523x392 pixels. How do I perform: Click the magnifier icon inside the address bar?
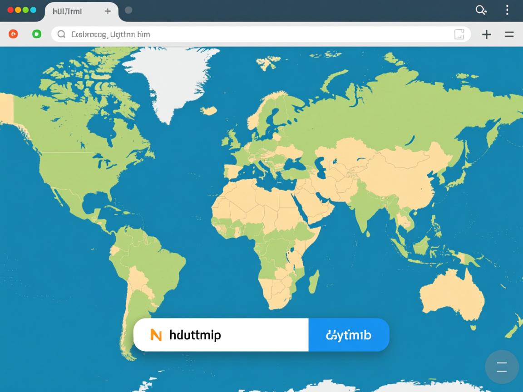[x=61, y=34]
